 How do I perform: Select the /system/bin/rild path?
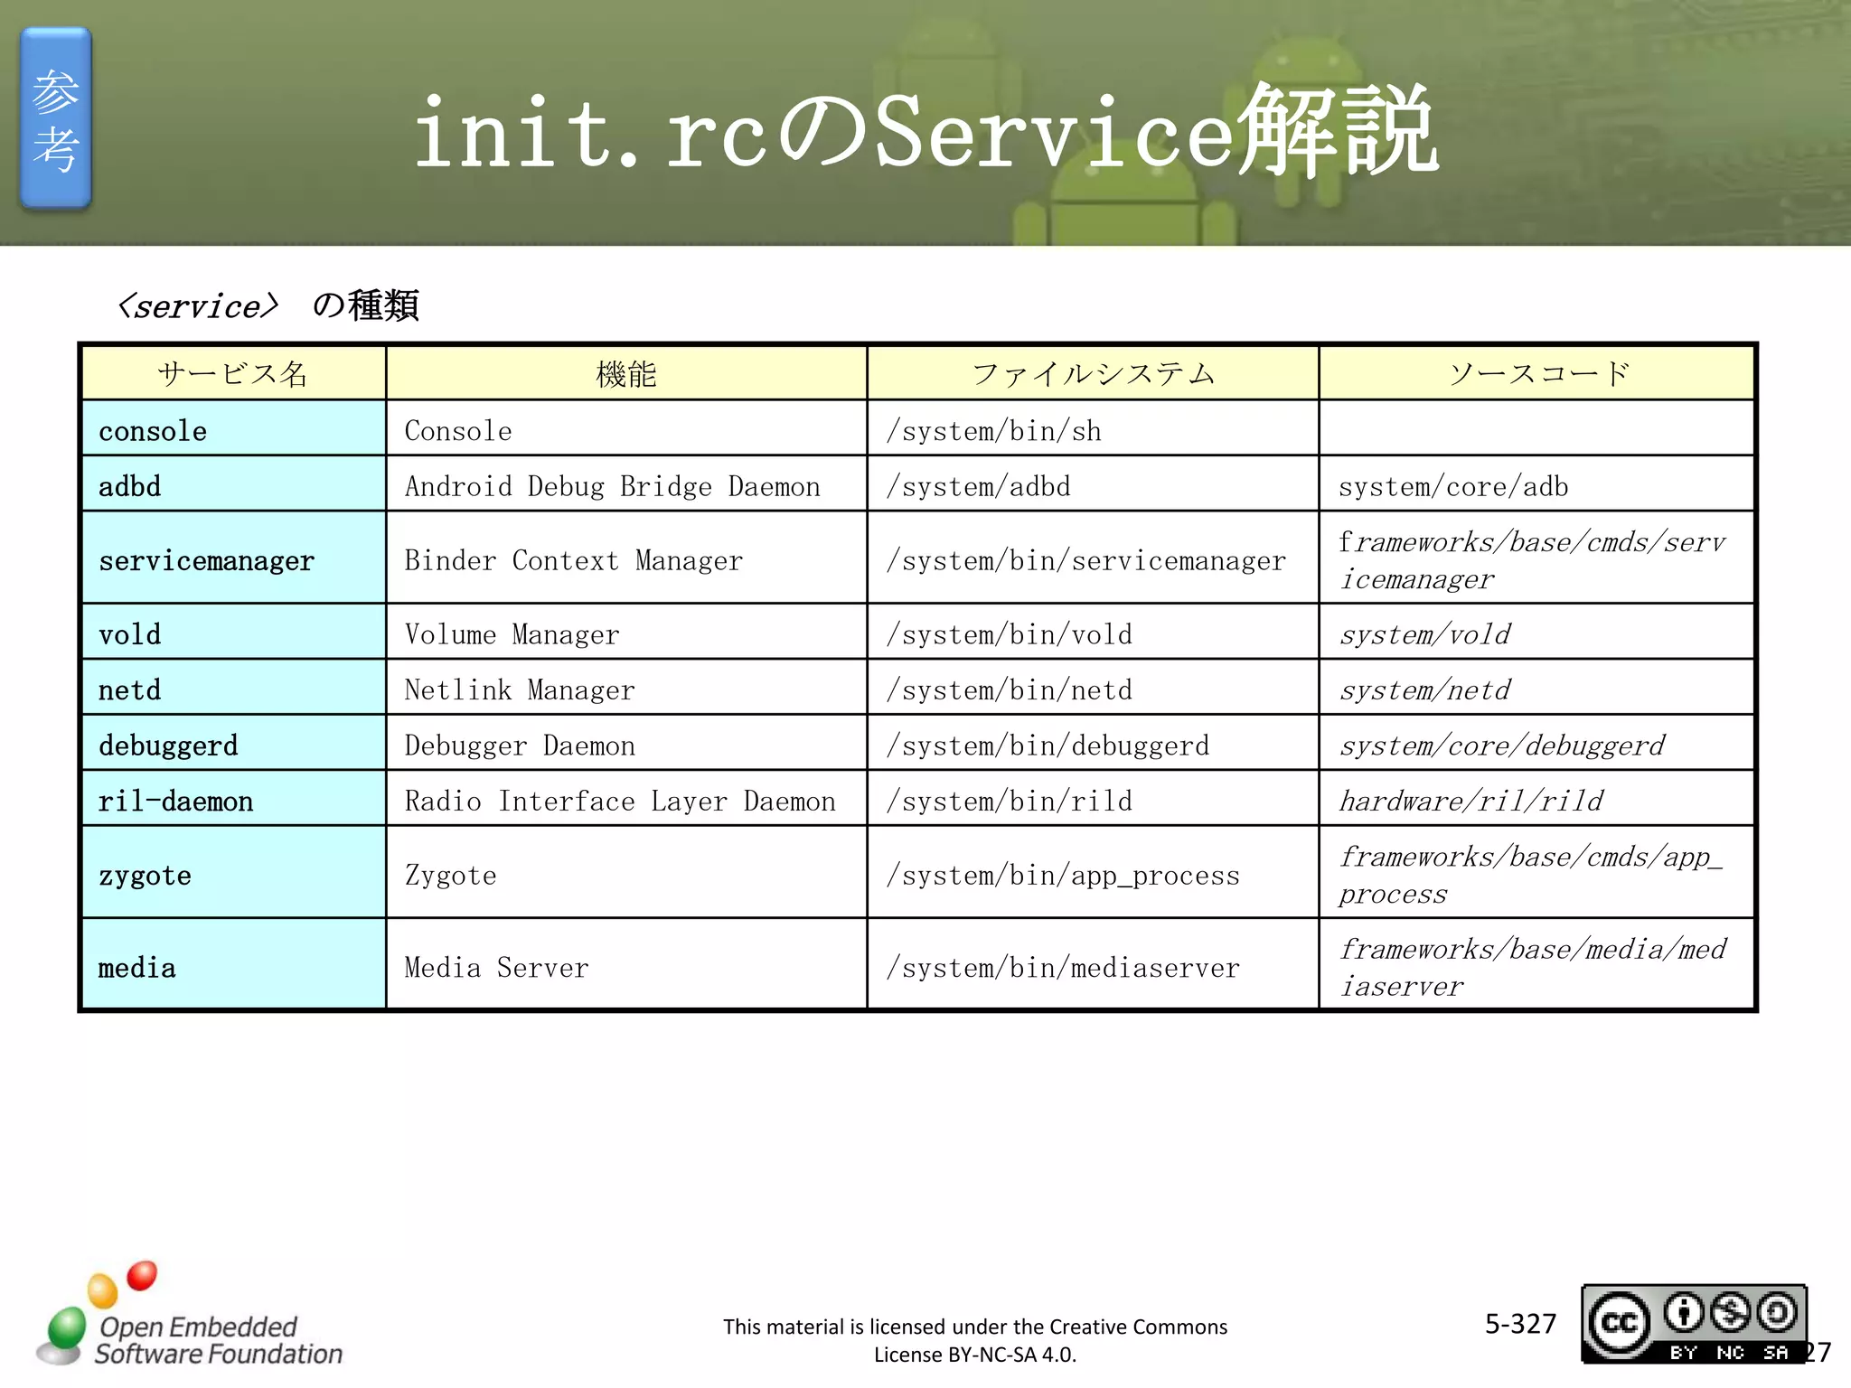pyautogui.click(x=1010, y=801)
